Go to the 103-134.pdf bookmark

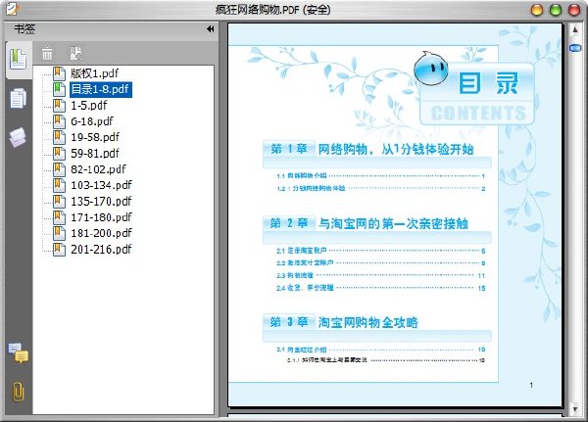point(101,185)
